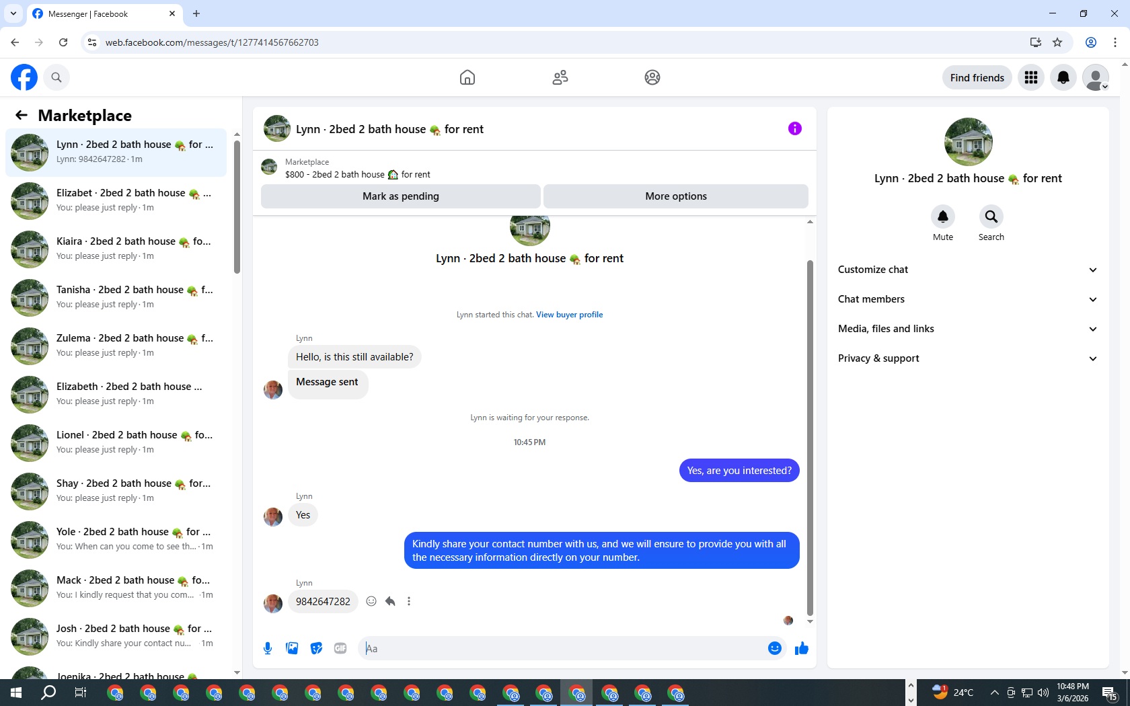React to the 9842647282 message
The image size is (1130, 706).
point(371,601)
